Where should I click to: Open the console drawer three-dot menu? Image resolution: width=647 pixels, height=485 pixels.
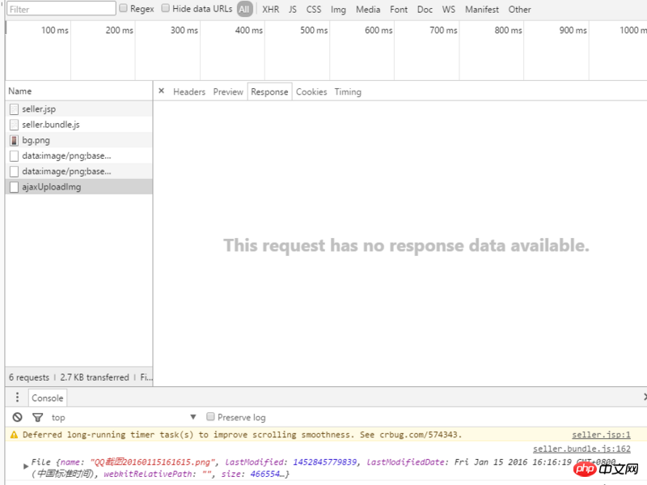tap(17, 398)
